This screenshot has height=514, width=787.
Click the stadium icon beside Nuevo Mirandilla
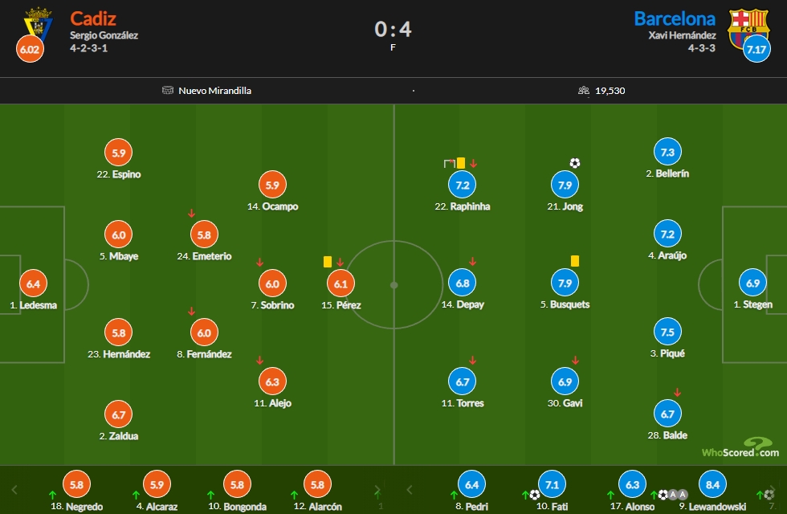point(168,90)
